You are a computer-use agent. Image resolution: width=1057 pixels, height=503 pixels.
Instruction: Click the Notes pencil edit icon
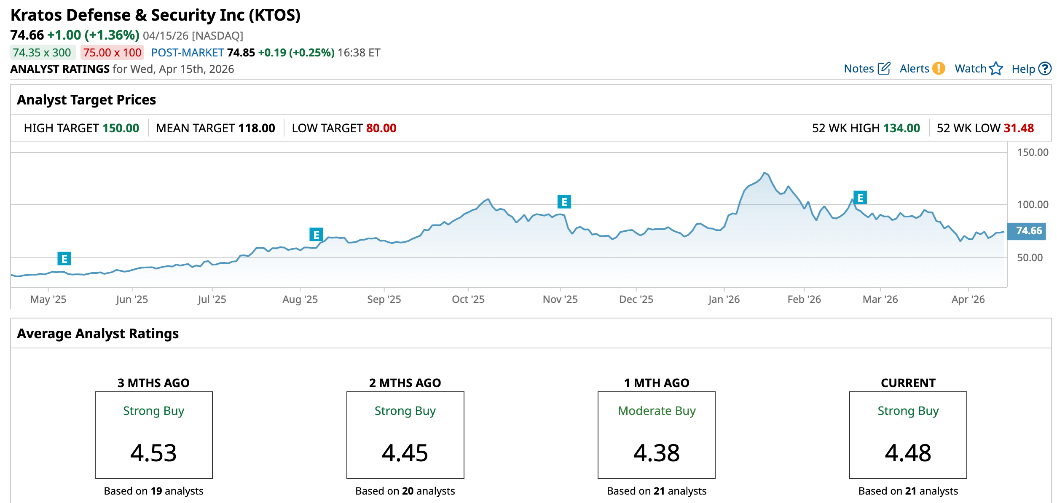click(884, 69)
